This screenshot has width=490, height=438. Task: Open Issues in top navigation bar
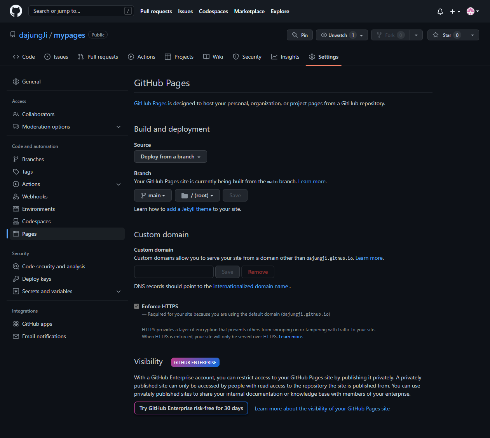(x=185, y=11)
